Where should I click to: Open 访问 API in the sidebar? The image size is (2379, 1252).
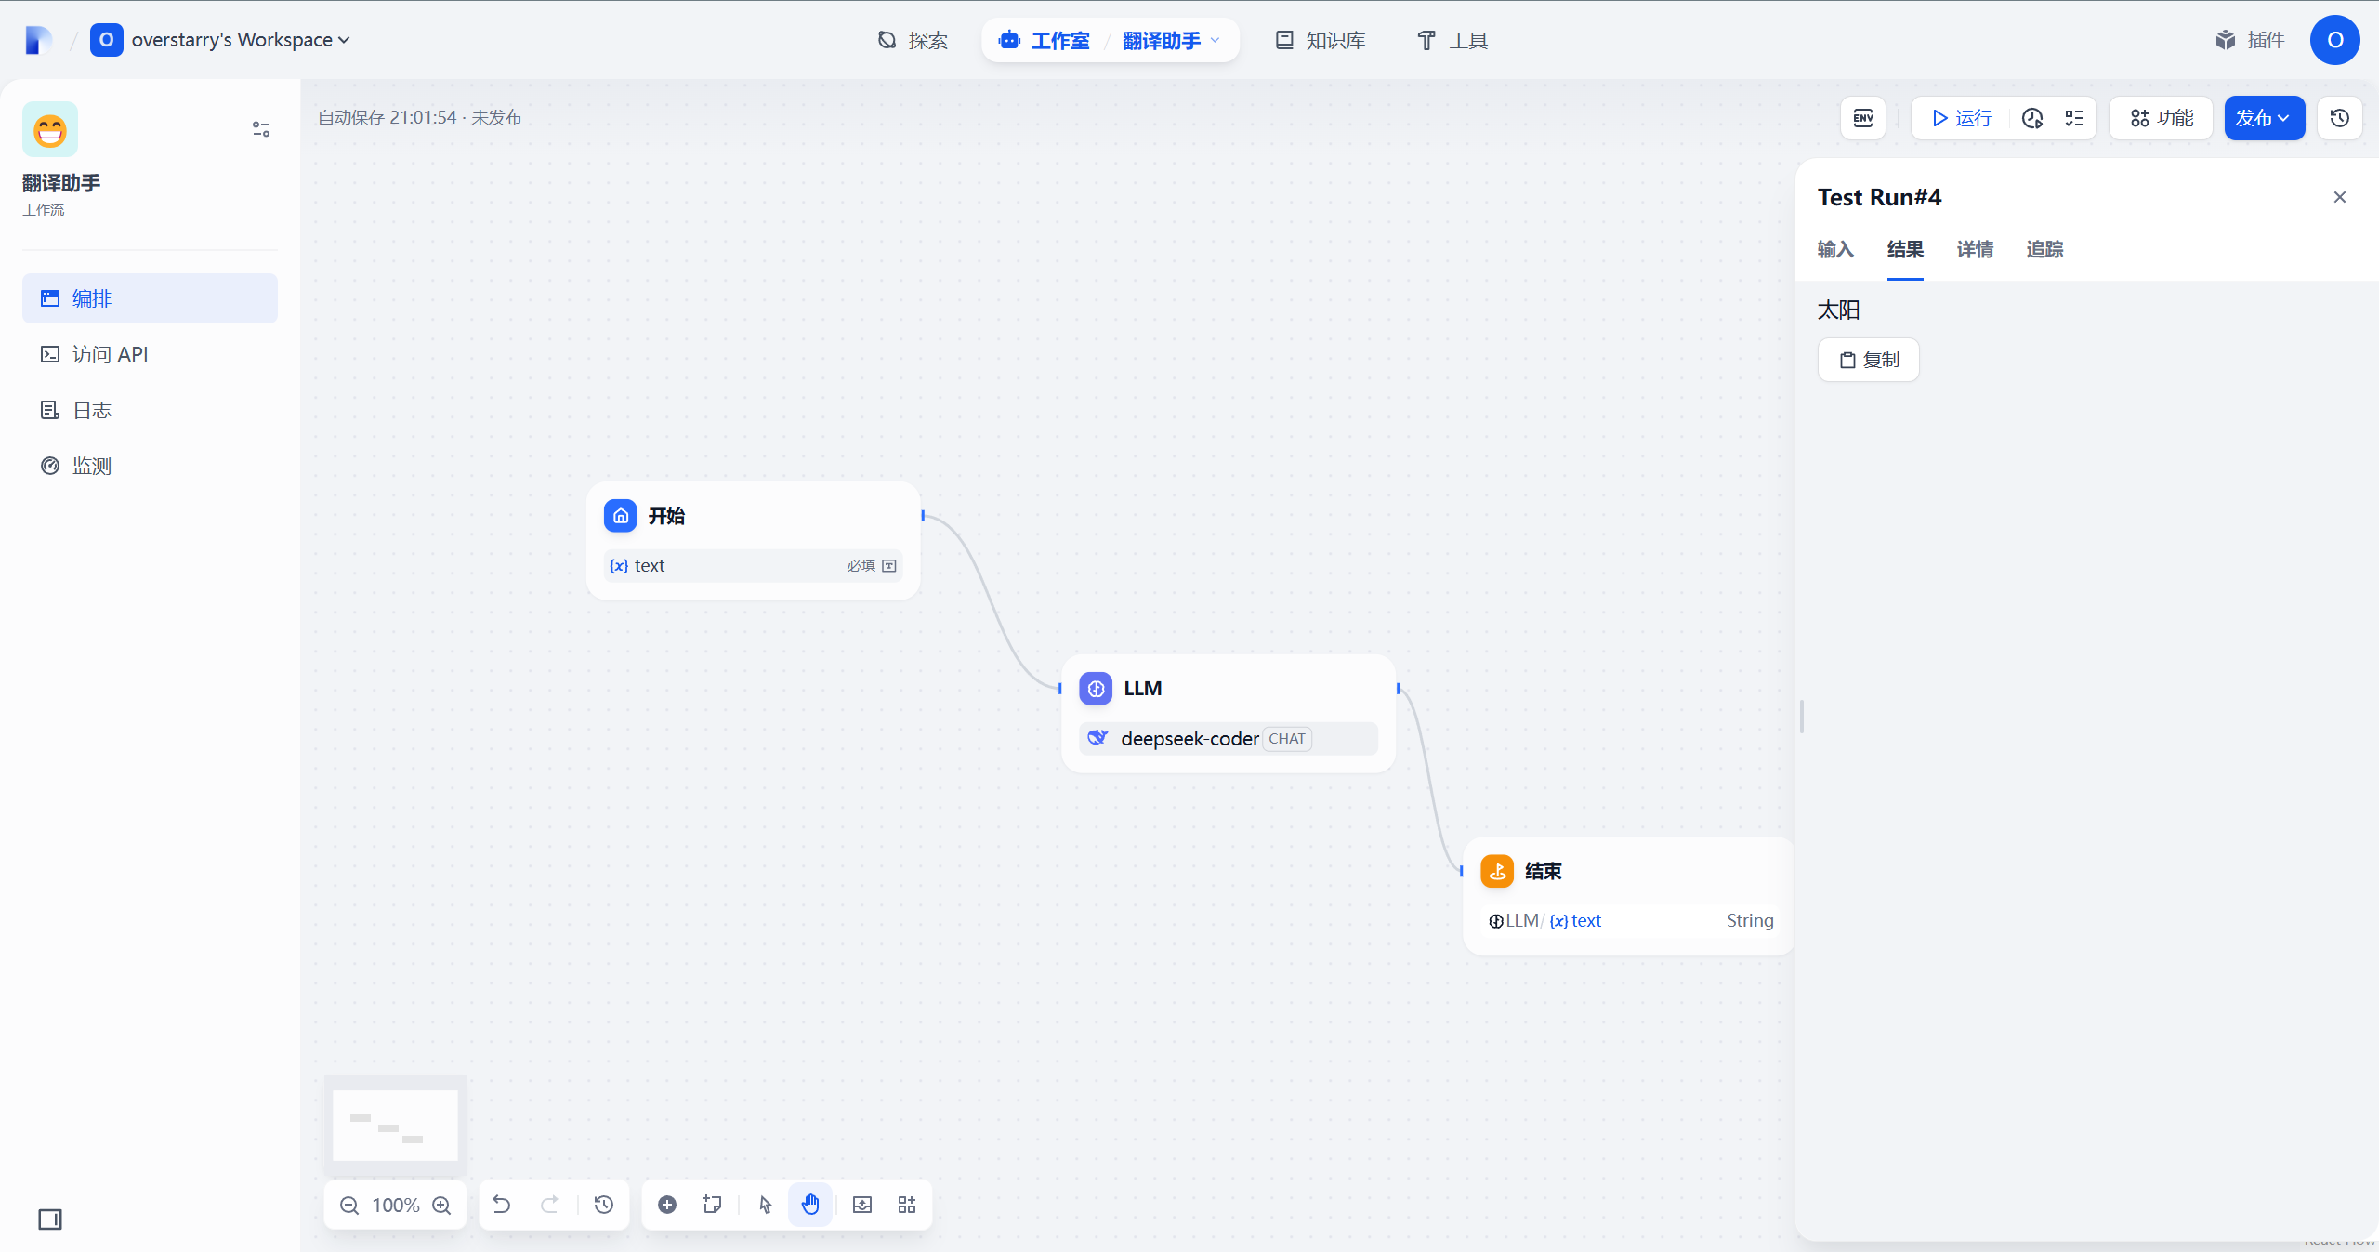click(x=150, y=354)
